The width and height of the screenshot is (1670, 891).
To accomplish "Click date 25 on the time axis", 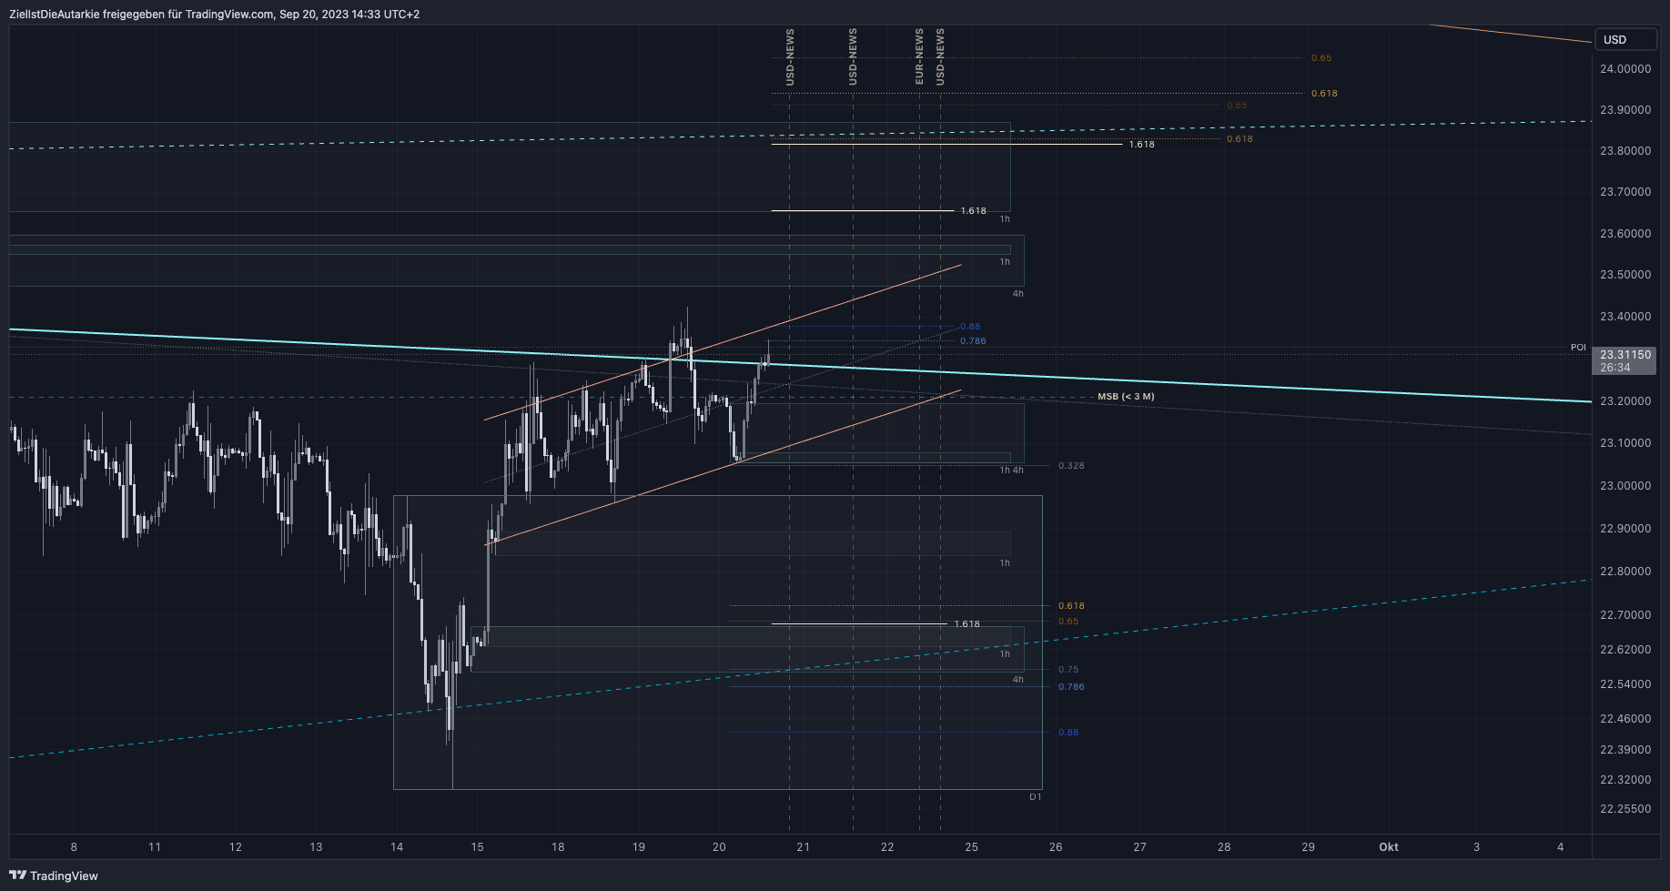I will pyautogui.click(x=972, y=847).
